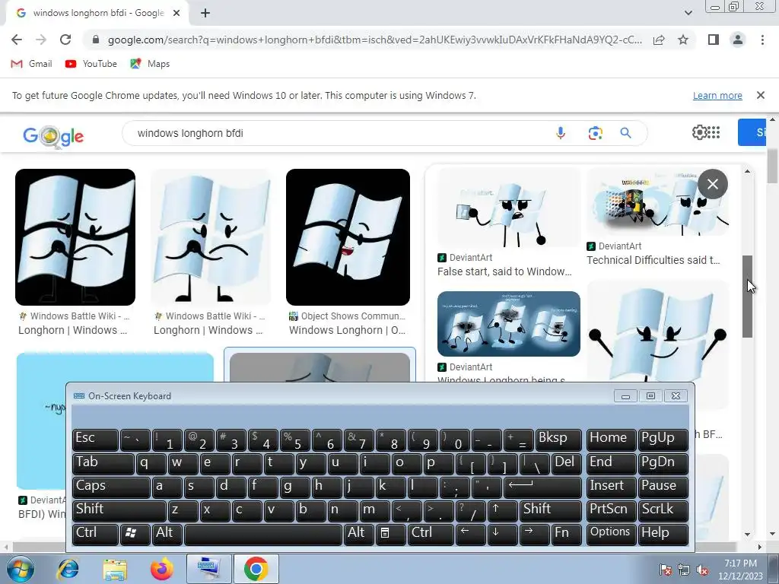Click Esc on the On-Screen Keyboard

[x=95, y=439]
